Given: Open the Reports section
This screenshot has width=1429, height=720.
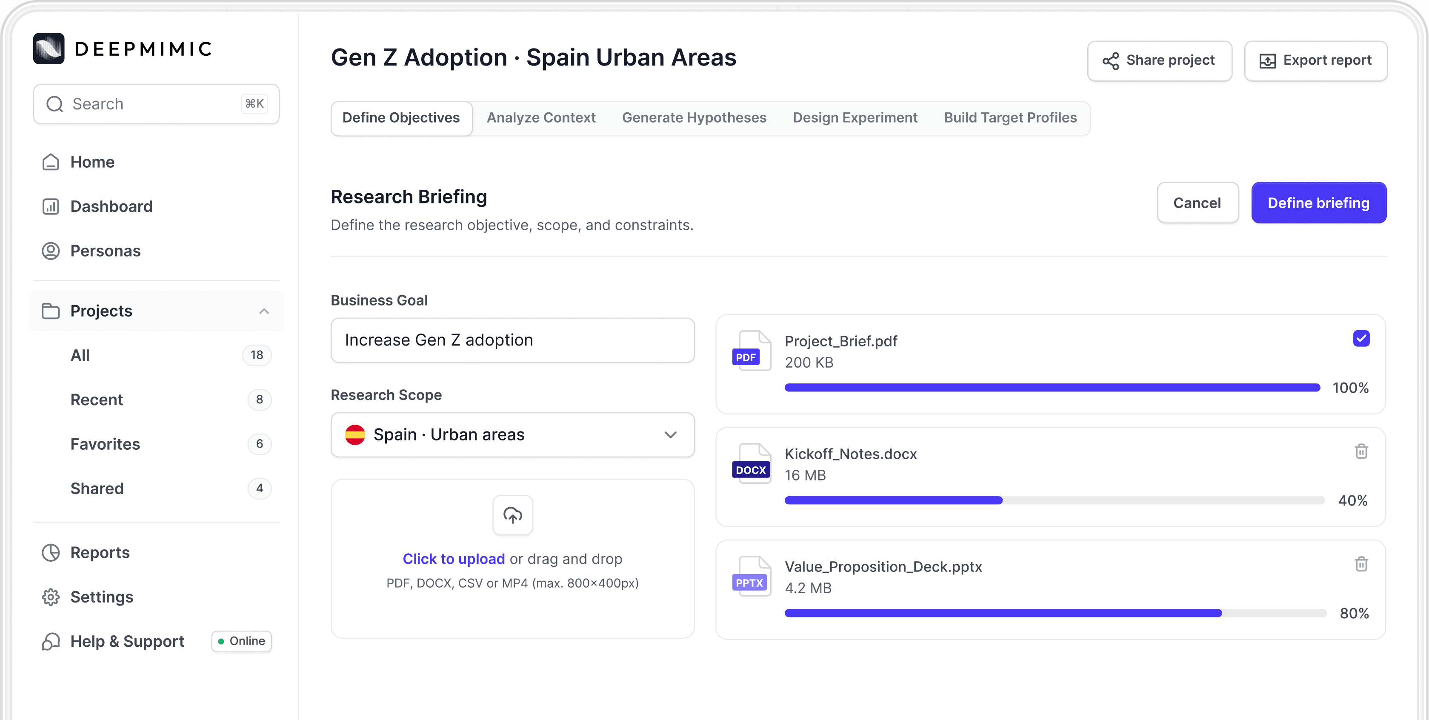Looking at the screenshot, I should (x=100, y=552).
